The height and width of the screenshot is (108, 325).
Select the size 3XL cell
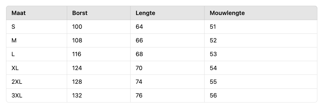tap(17, 95)
